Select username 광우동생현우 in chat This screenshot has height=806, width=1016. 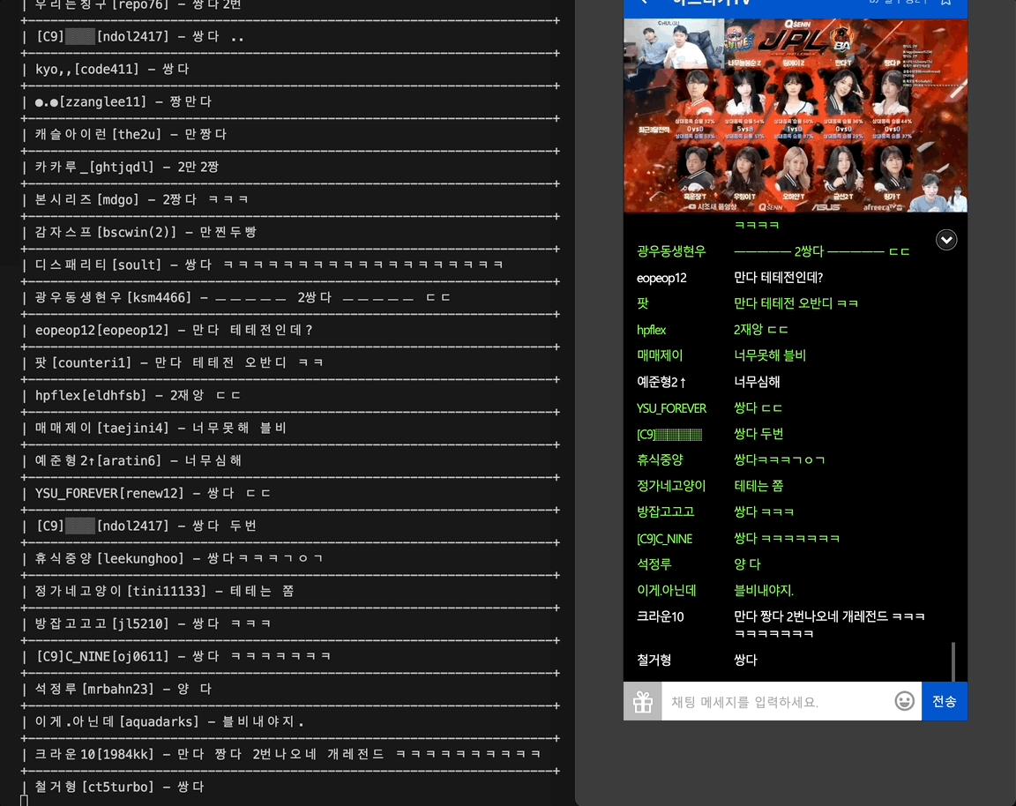point(671,251)
